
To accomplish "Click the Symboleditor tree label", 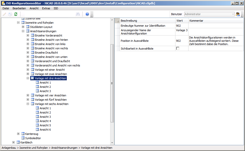I will 33,138.
